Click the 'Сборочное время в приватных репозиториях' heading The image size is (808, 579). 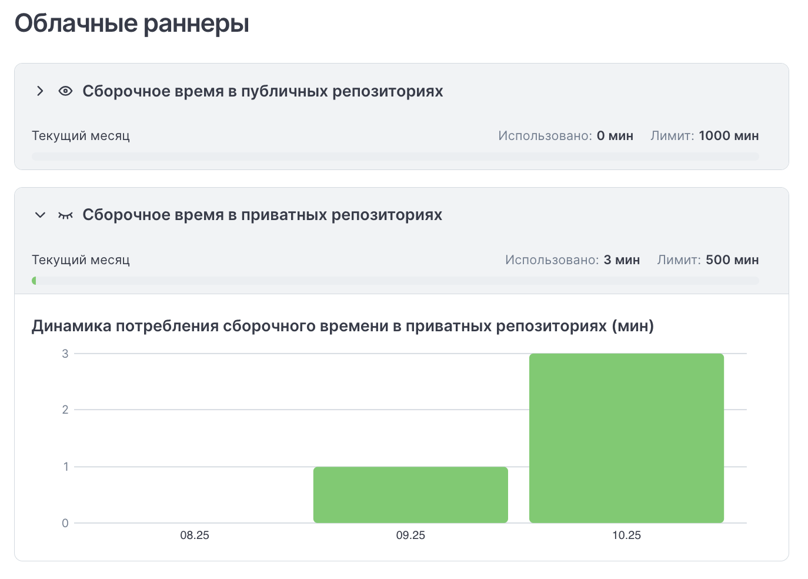tap(262, 215)
